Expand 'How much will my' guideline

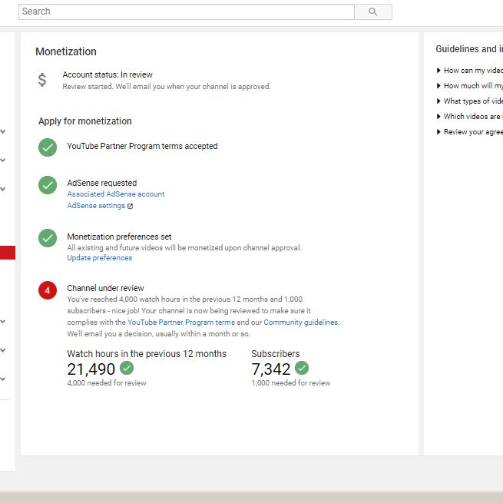pyautogui.click(x=470, y=86)
